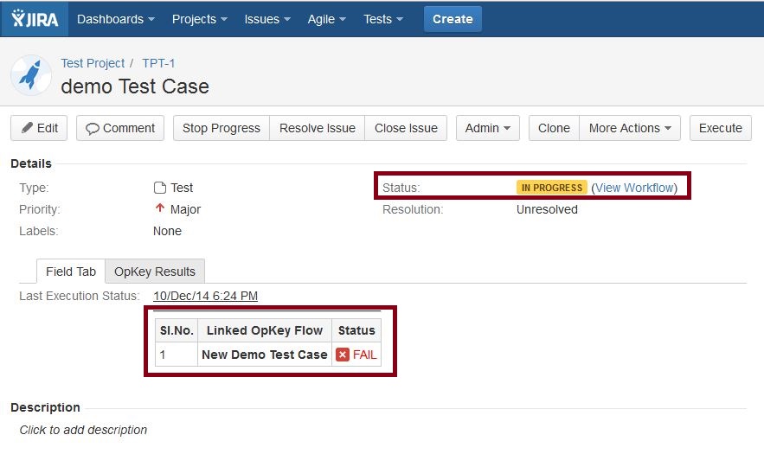This screenshot has width=764, height=454.
Task: Click the red FAIL cross icon
Action: click(x=343, y=355)
